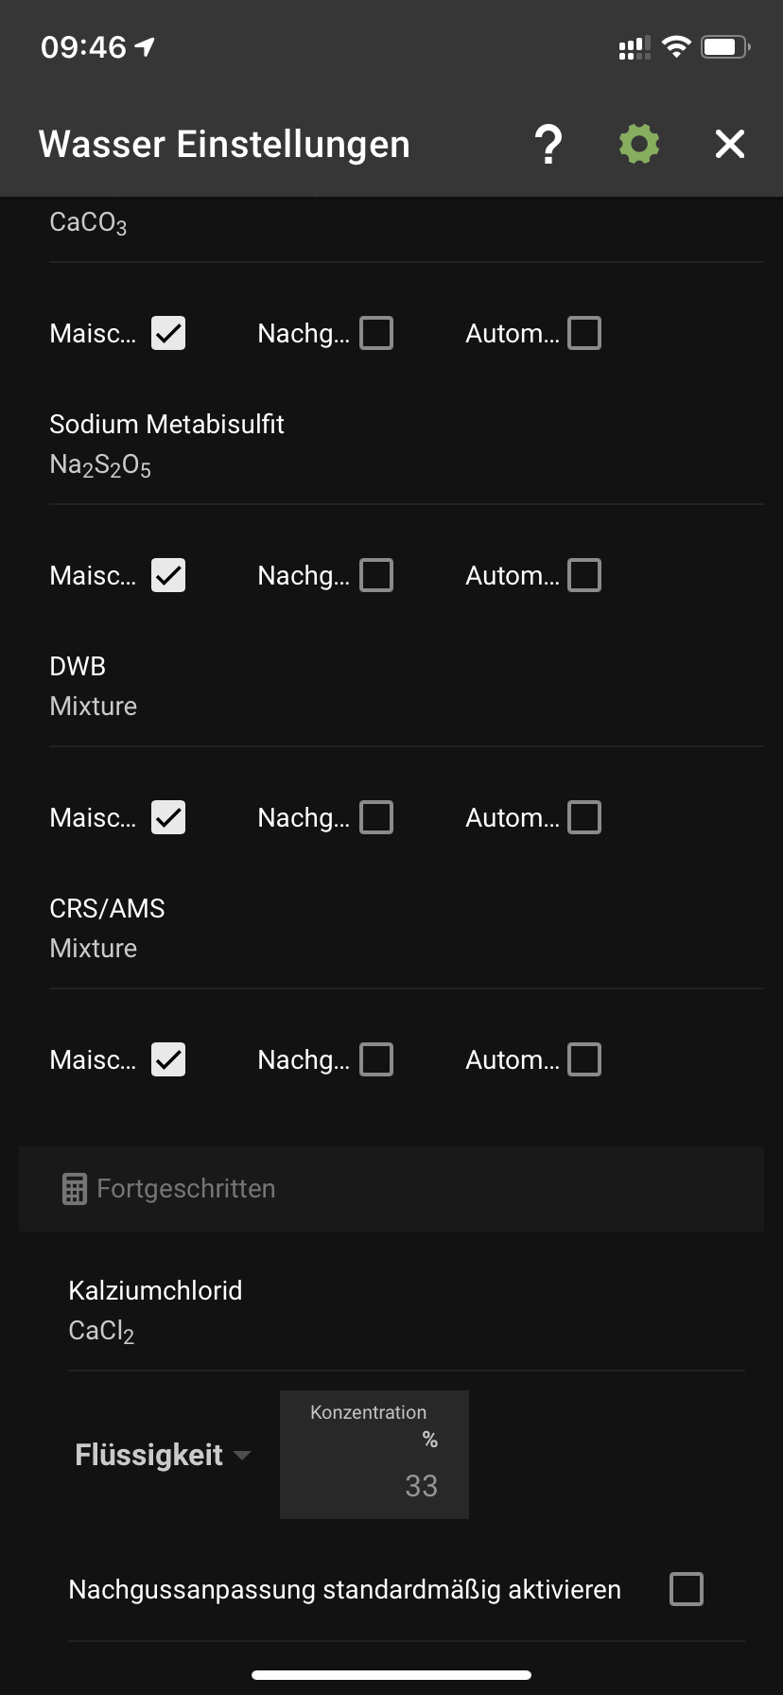Check Nachgussanpassung standardmäßig aktivieren box
The height and width of the screenshot is (1695, 783).
687,1589
